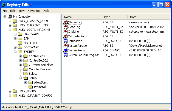Select the SetupType value name

tap(75, 41)
